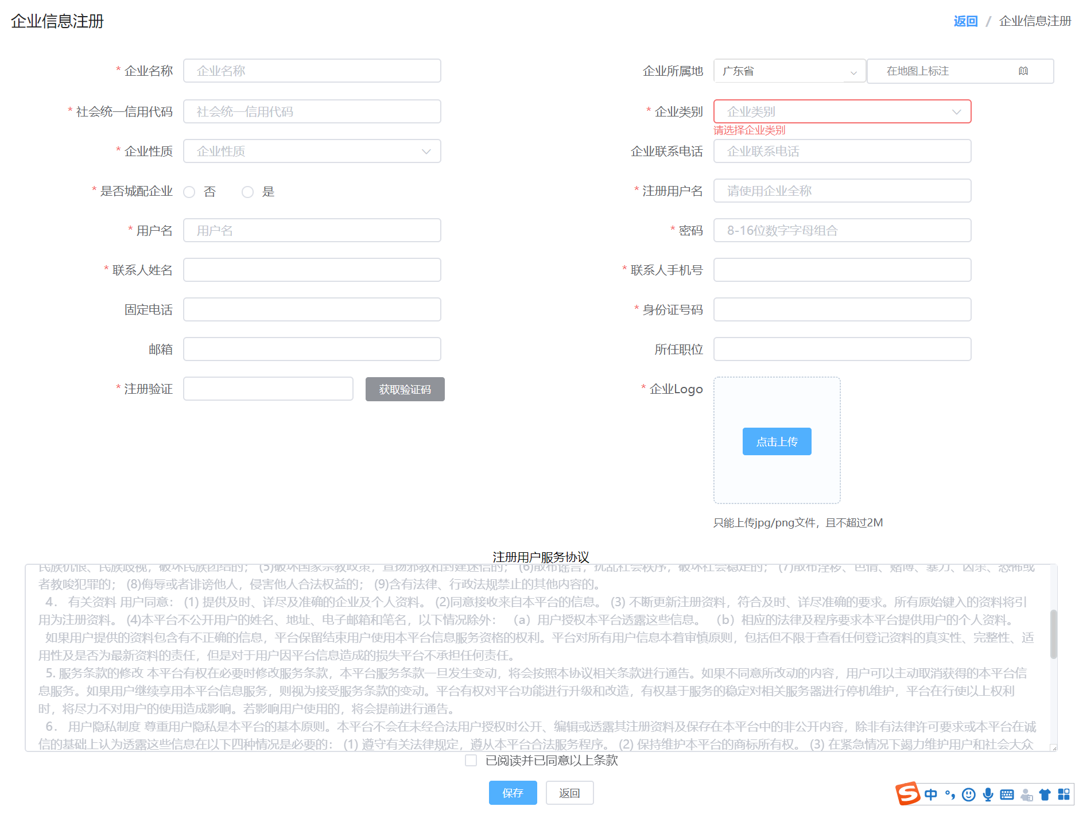1075x814 pixels.
Task: Click the 在地图上标注 map field
Action: tap(960, 71)
